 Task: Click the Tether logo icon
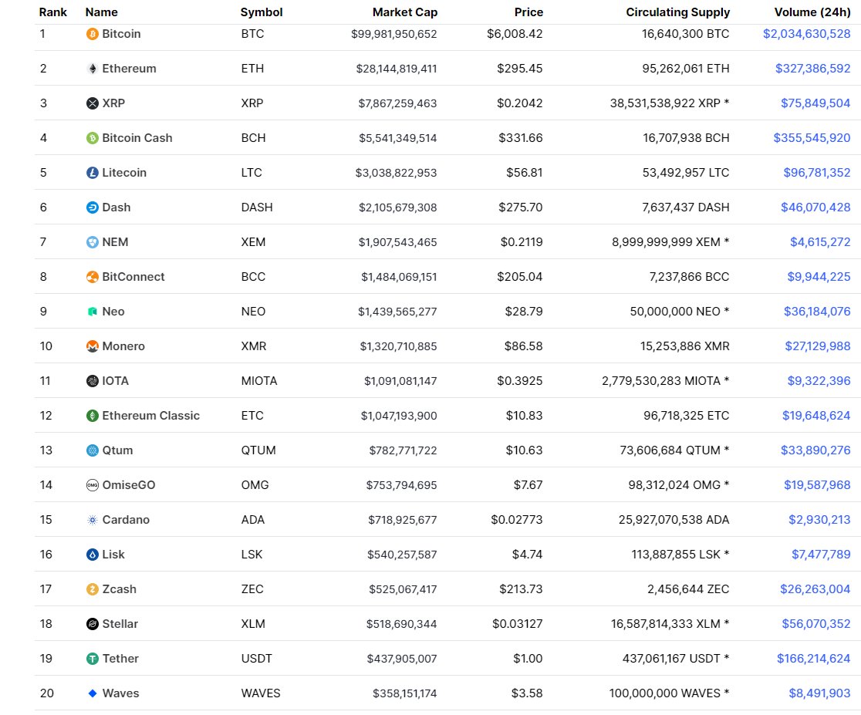[93, 659]
